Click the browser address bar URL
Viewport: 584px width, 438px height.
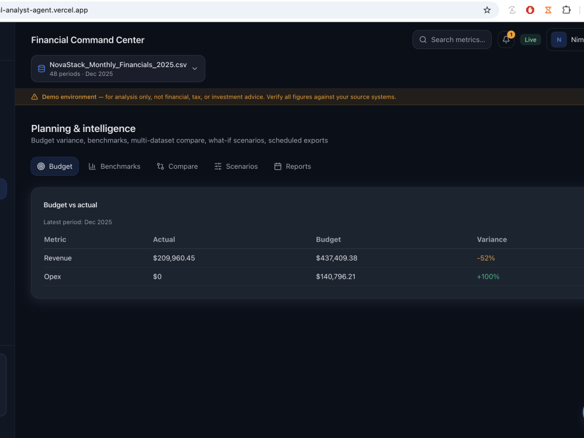[44, 10]
